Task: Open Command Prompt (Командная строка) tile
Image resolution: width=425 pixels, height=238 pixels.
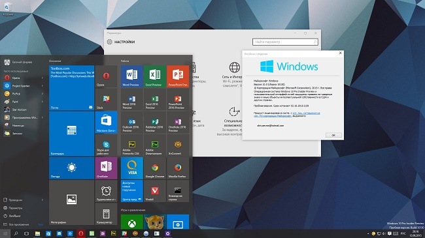Action: [178, 191]
